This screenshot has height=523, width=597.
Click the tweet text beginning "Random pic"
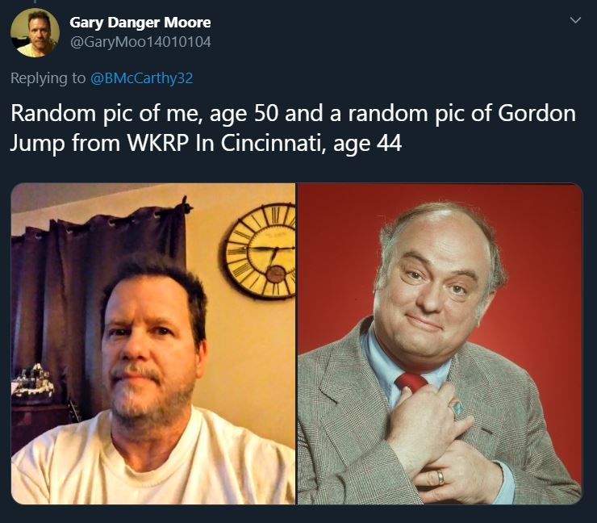point(293,128)
